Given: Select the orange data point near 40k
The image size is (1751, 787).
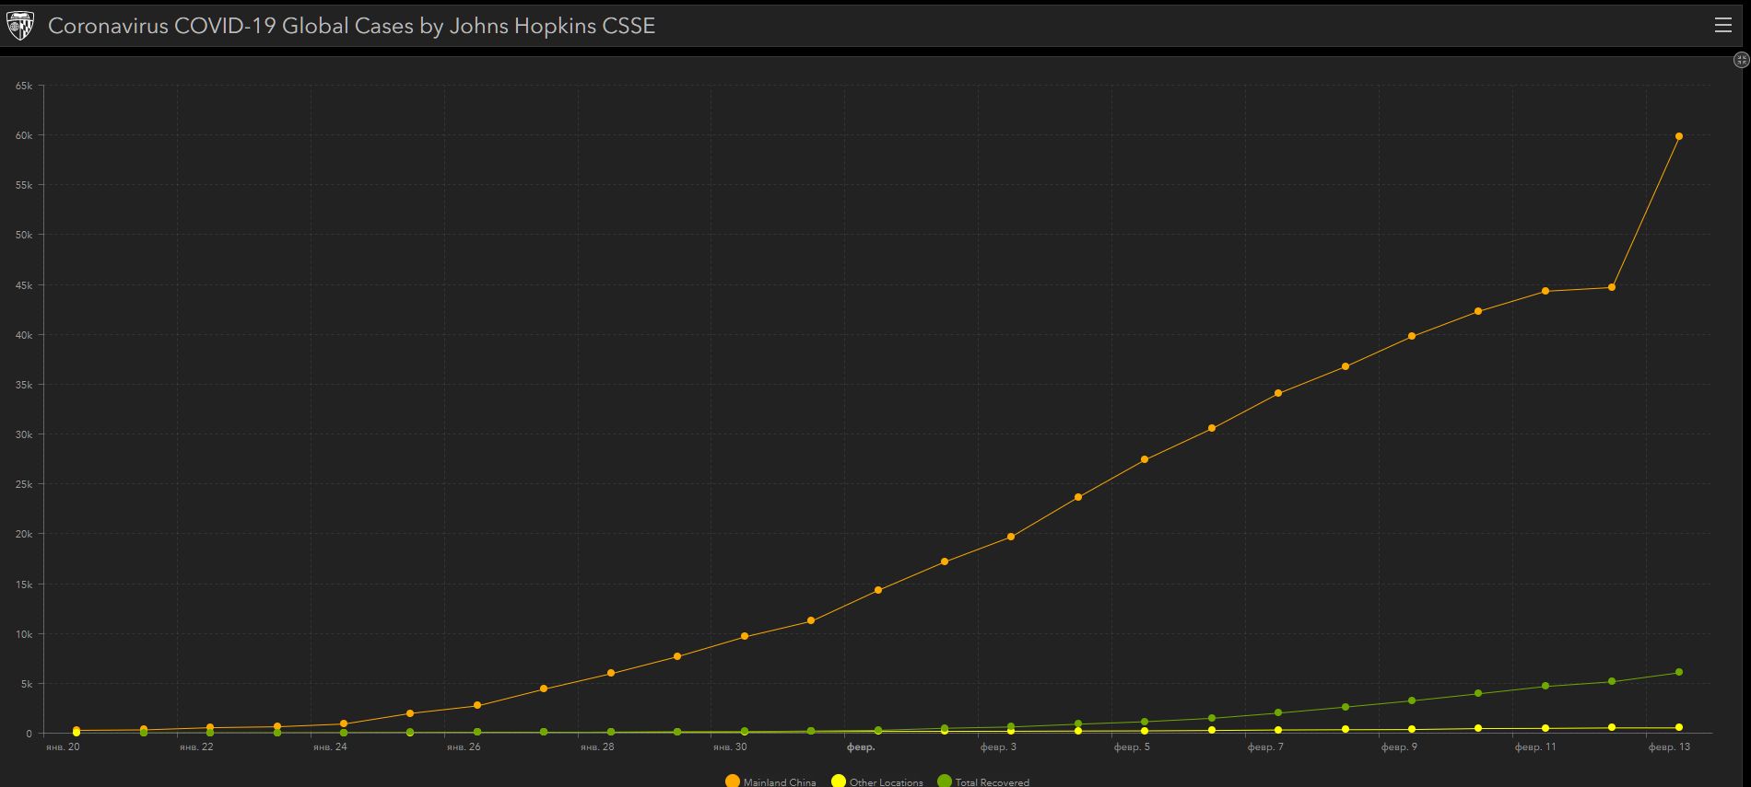Looking at the screenshot, I should 1412,336.
